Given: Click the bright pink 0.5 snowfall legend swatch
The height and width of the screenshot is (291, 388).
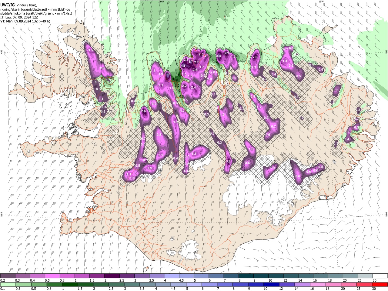Looking at the screenshot, I should click(x=52, y=276).
